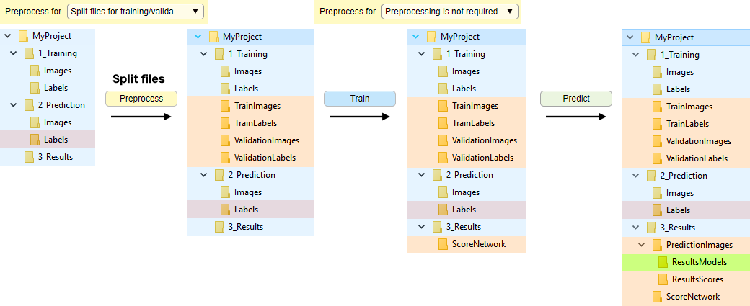This screenshot has height=306, width=750.
Task: Click the ValidationLabels folder icon in third tree
Action: pyautogui.click(x=444, y=158)
